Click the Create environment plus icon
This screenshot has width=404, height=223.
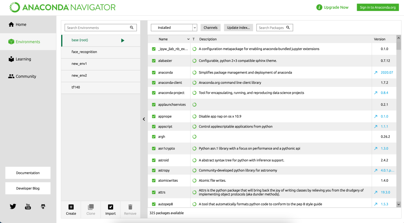click(71, 207)
